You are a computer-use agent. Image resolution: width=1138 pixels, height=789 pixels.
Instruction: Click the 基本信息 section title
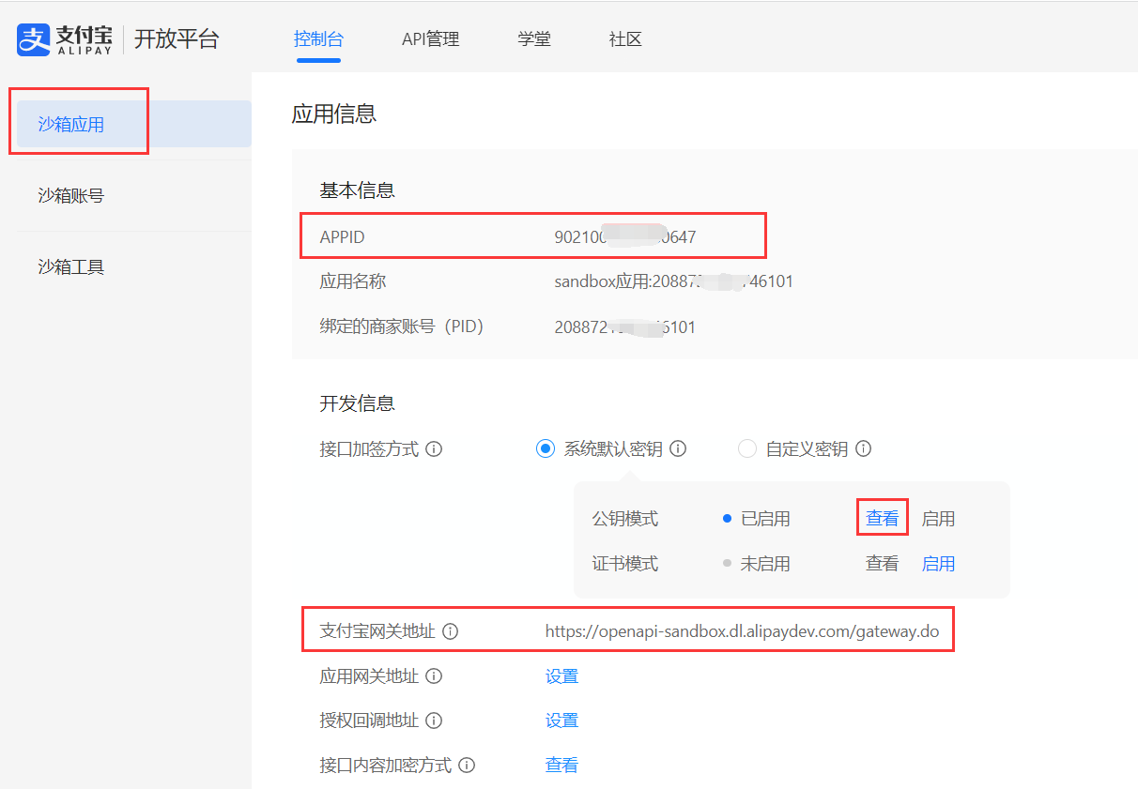[358, 191]
